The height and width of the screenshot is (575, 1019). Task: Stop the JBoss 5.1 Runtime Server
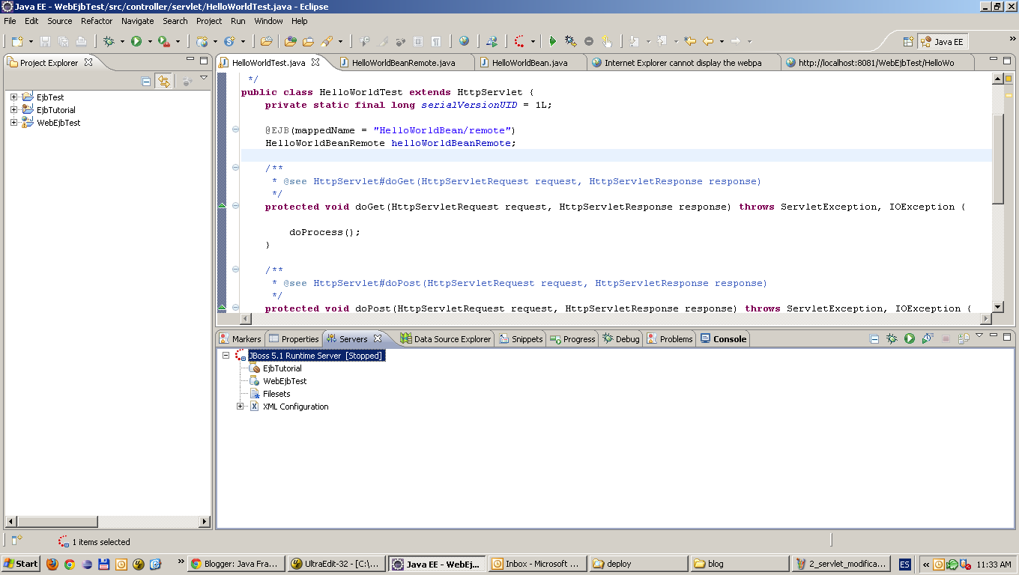pyautogui.click(x=946, y=338)
